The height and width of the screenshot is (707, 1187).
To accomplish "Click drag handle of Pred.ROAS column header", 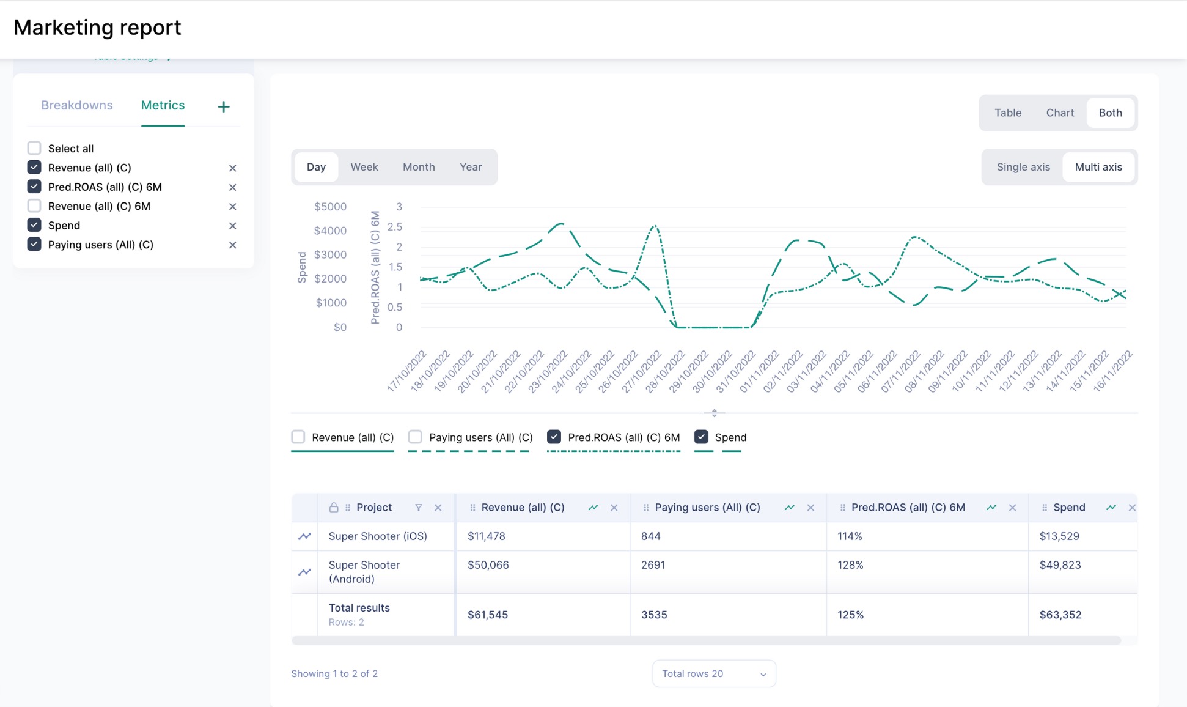I will coord(842,508).
